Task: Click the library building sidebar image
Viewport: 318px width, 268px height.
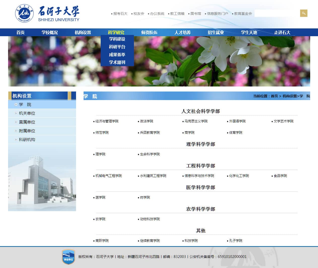Action: [42, 178]
